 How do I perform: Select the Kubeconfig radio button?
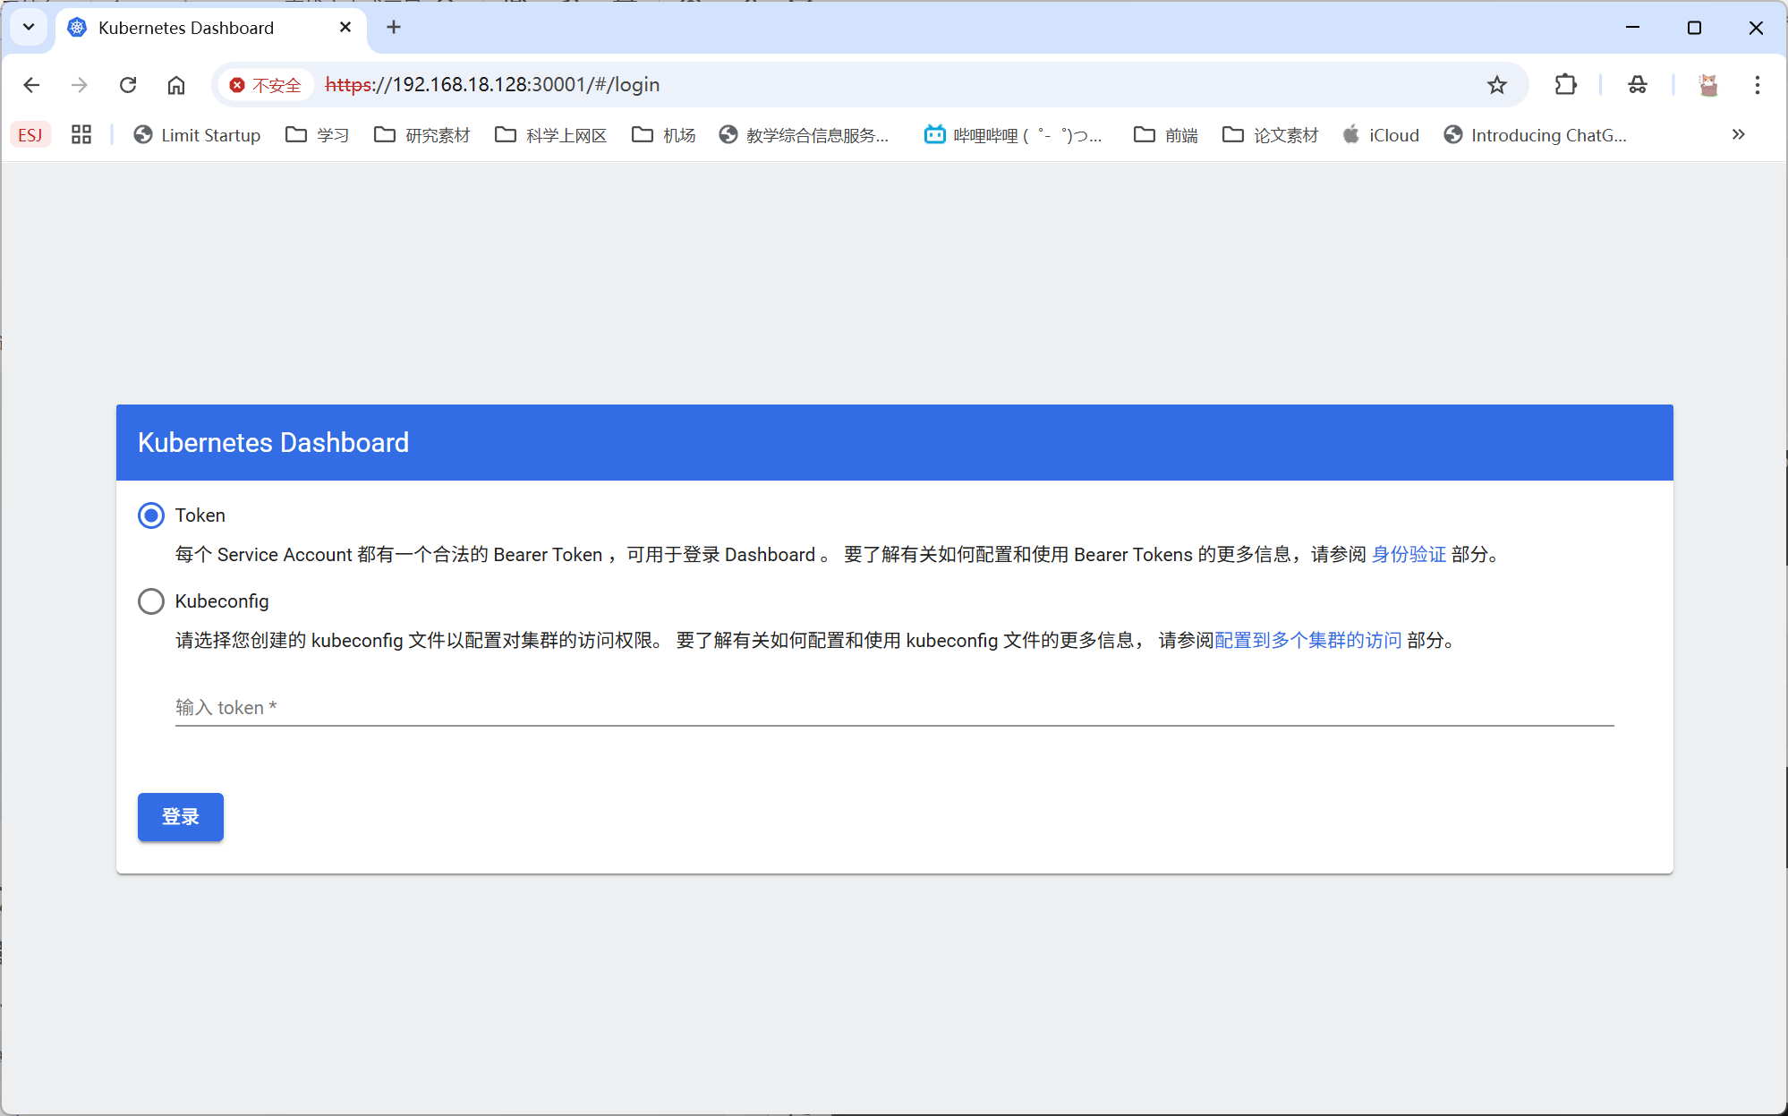(151, 601)
